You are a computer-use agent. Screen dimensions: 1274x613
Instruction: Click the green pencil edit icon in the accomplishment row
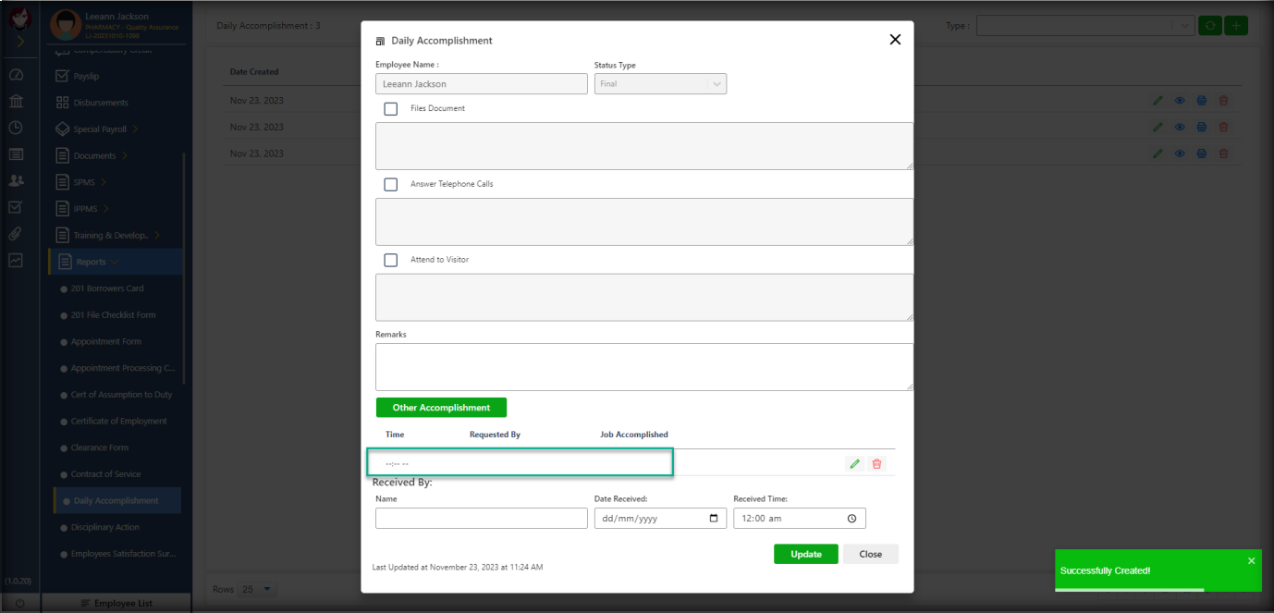[854, 463]
